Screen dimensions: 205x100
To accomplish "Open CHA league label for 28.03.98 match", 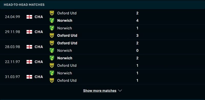I will tap(39, 47).
